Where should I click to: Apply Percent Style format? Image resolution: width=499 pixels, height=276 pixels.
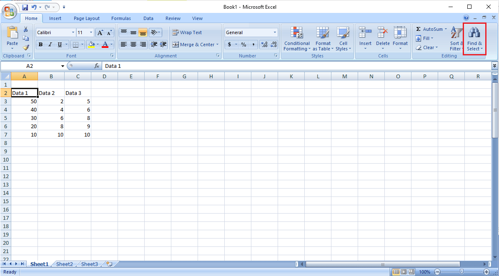pos(243,45)
